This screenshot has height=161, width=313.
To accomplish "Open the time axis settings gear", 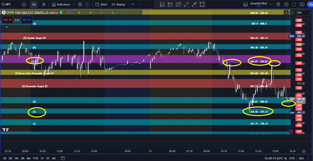I will pos(304,151).
